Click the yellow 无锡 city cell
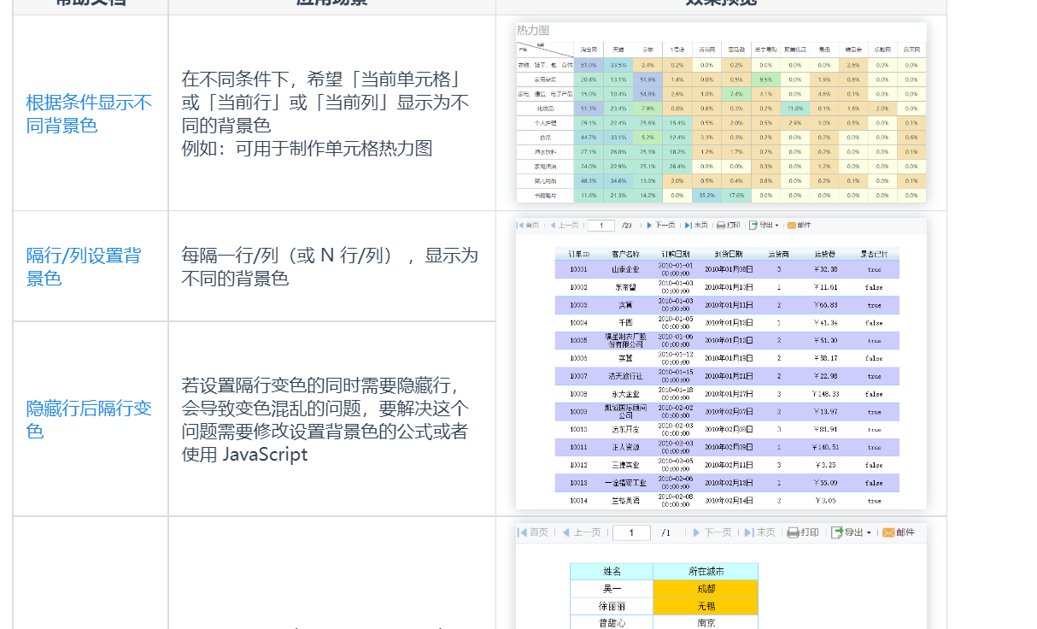 point(706,606)
